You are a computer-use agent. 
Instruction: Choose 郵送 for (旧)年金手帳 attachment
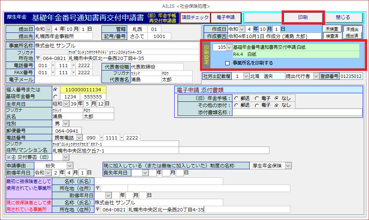tap(236, 98)
